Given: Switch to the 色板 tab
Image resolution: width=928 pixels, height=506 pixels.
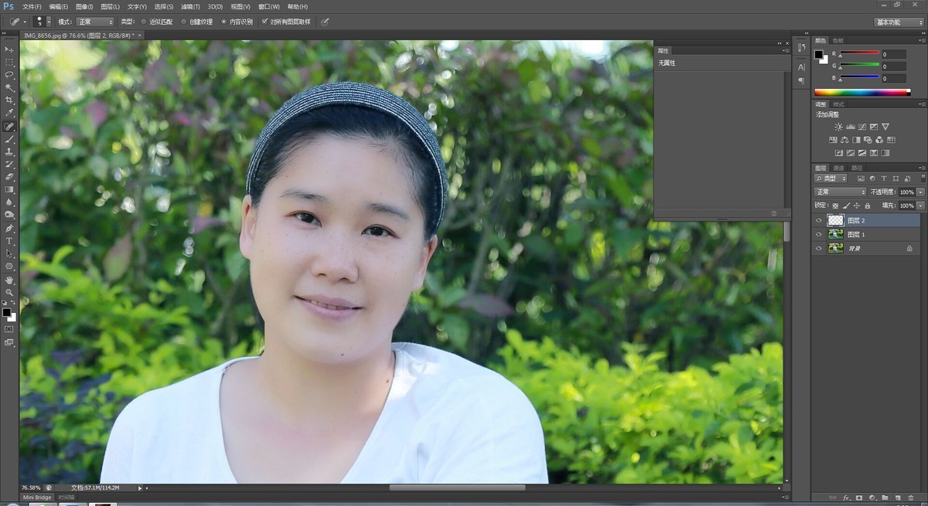Looking at the screenshot, I should point(838,40).
